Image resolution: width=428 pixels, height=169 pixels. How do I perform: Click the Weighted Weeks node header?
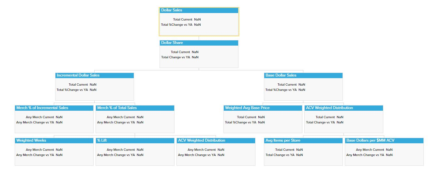point(54,141)
